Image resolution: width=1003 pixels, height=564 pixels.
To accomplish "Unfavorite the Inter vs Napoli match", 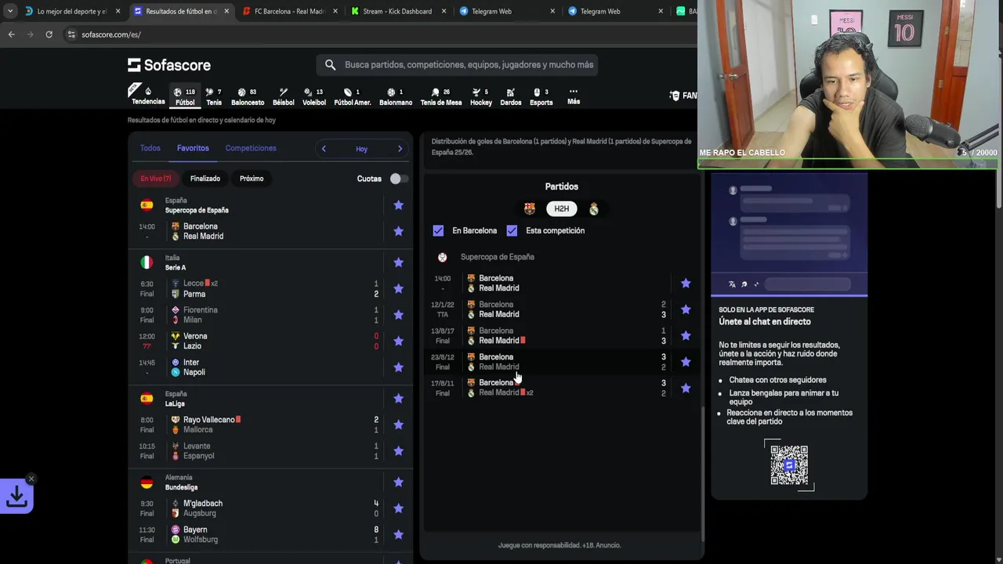I will [398, 367].
